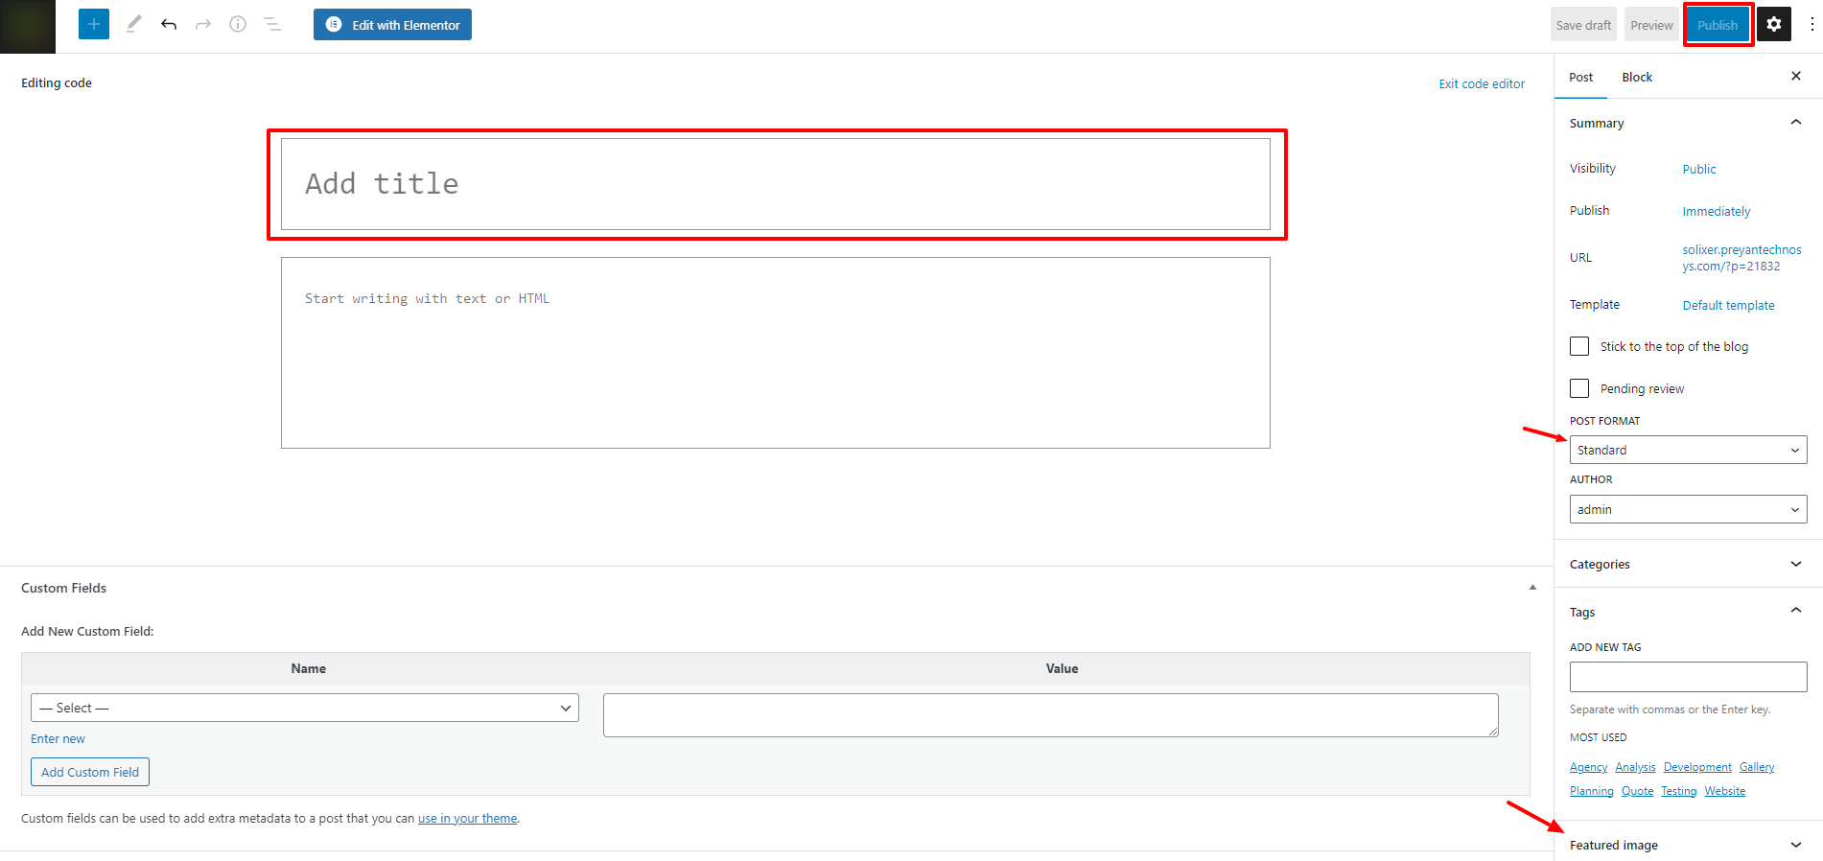Click the Exit code editor link
Screen dimensions: 1823x861
(x=1481, y=83)
